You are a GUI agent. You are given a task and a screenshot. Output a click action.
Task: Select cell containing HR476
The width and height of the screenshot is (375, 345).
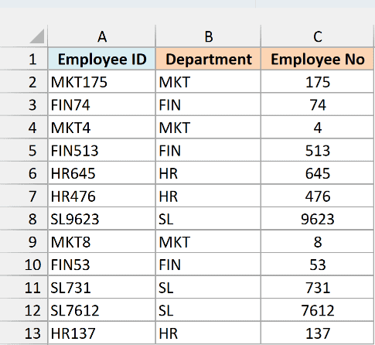[102, 196]
